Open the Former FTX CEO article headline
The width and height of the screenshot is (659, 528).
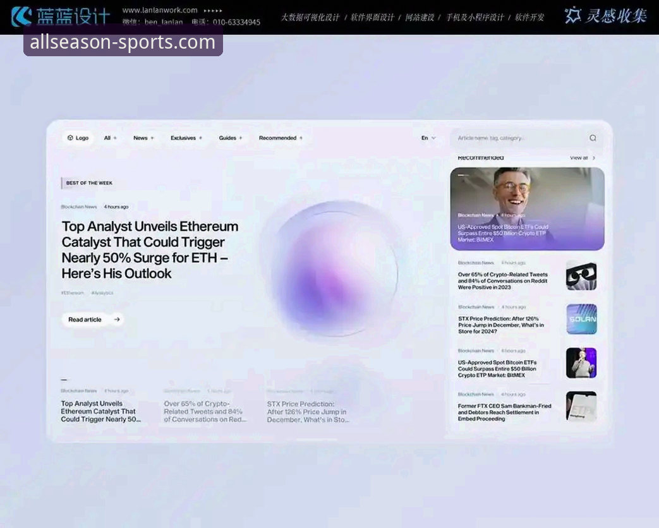(504, 412)
